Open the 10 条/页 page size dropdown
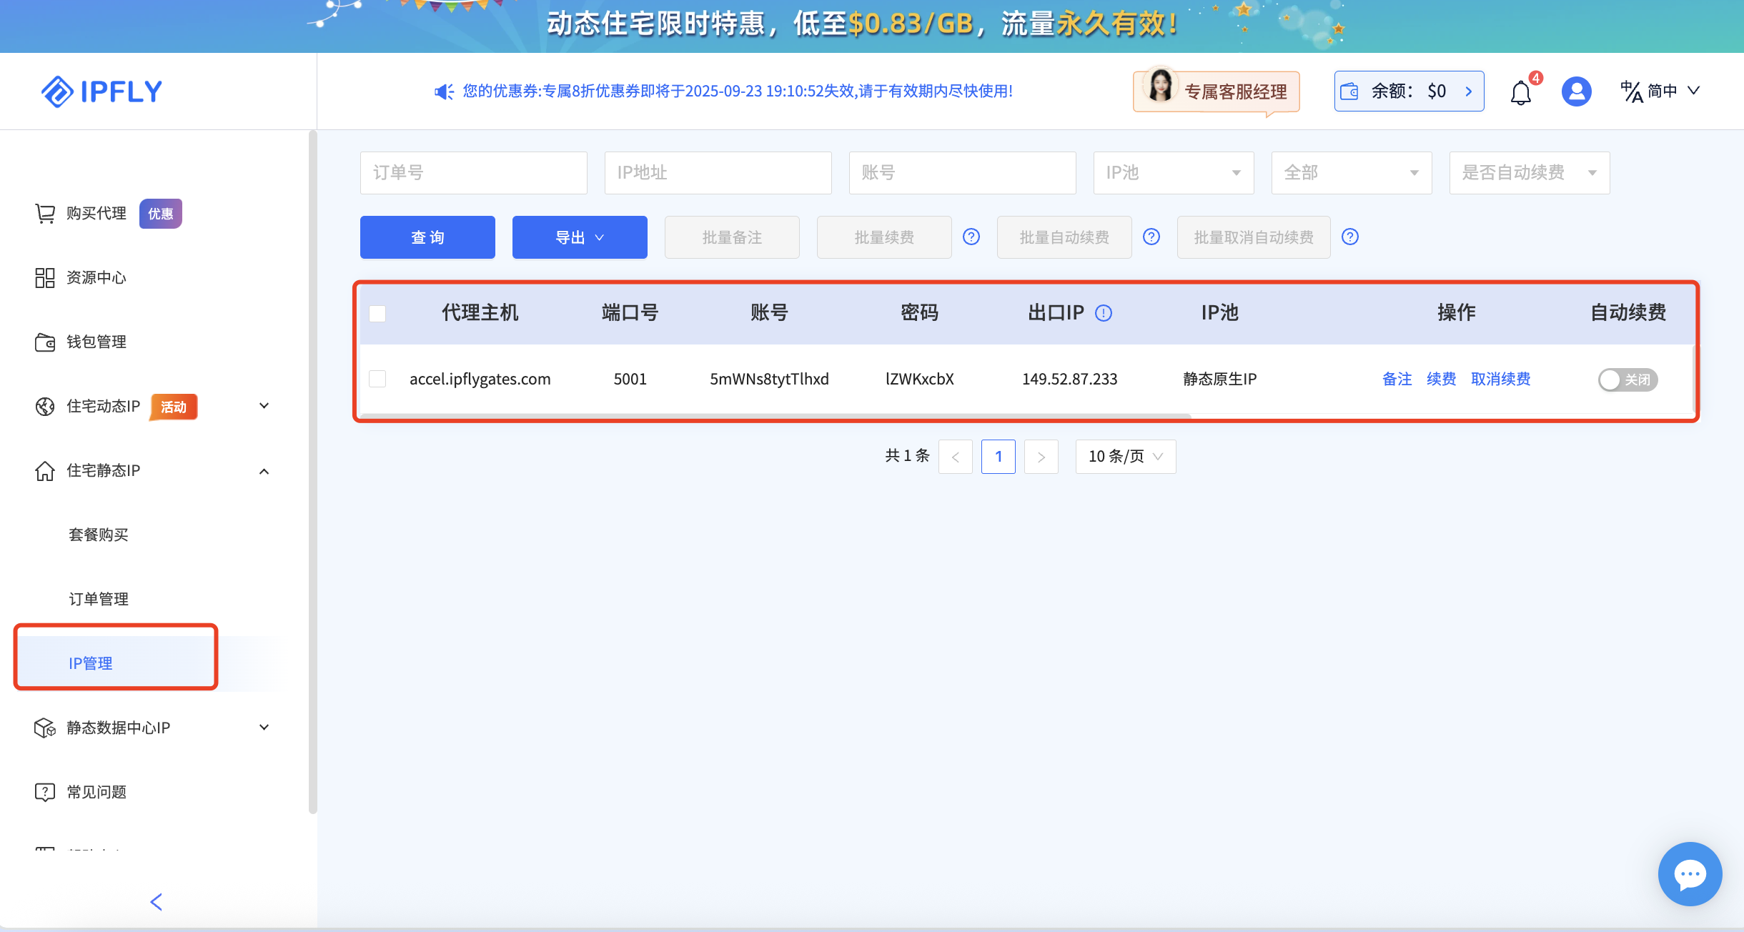Screen dimensions: 1744x932 [x=1125, y=456]
